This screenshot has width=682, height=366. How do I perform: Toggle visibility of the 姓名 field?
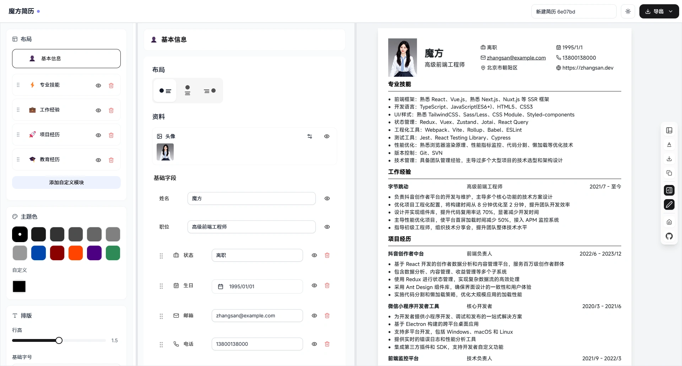tap(327, 198)
